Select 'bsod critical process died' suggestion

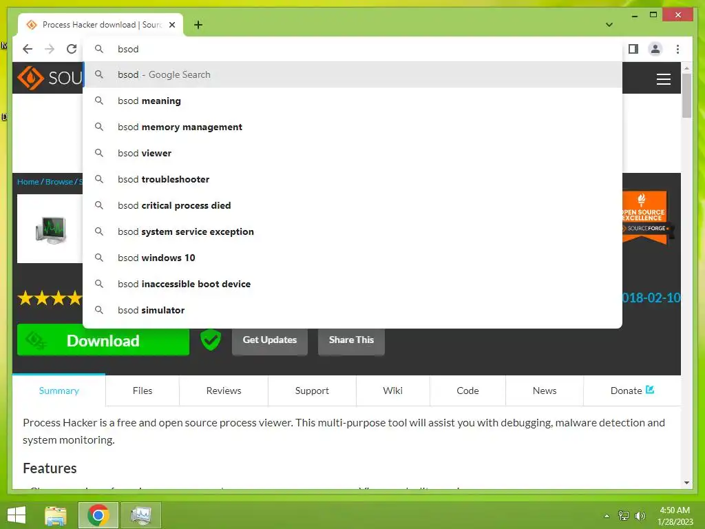352,205
